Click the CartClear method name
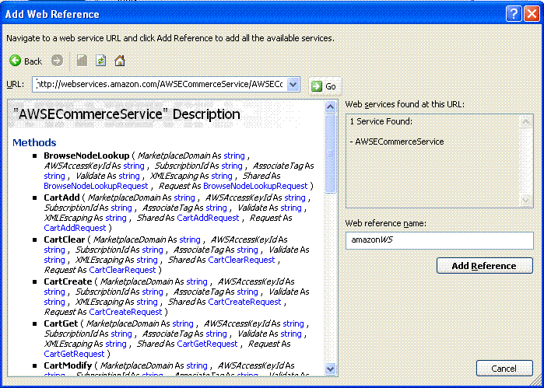Image resolution: width=544 pixels, height=388 pixels. point(64,239)
